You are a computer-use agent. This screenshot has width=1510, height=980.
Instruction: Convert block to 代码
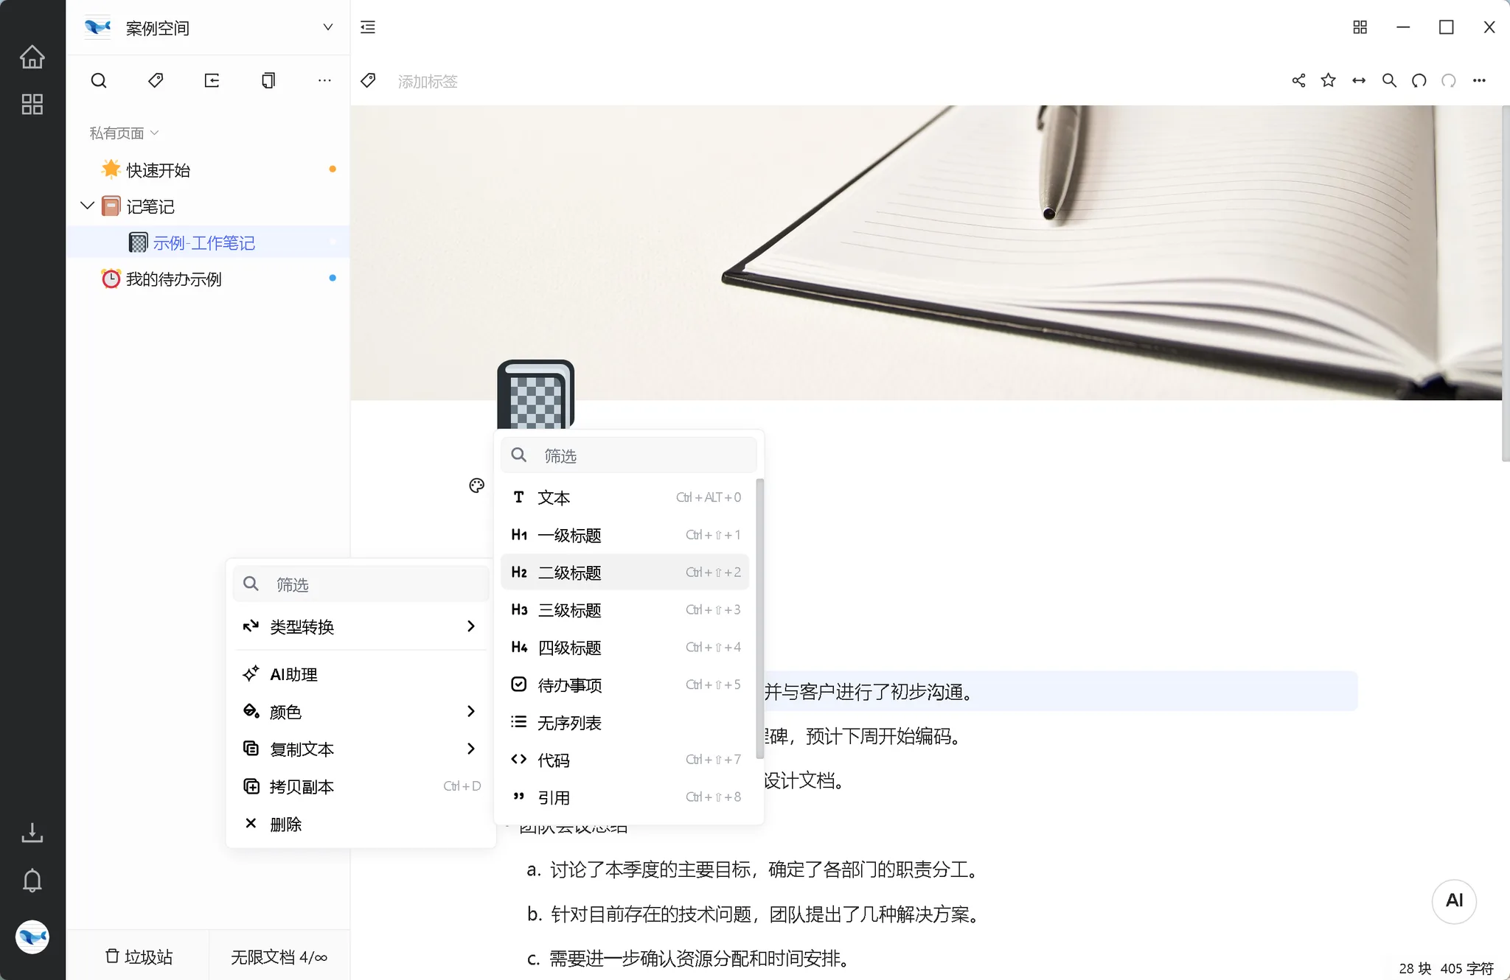pos(625,760)
